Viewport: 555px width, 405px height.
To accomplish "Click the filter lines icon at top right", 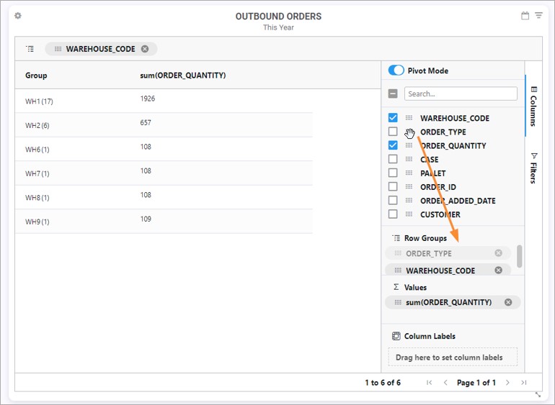I will tap(538, 16).
